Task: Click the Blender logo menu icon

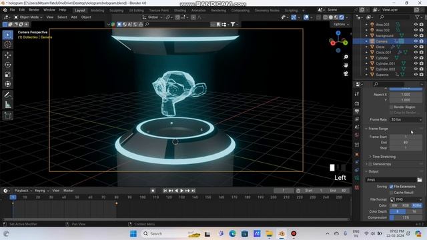Action: 5,10
